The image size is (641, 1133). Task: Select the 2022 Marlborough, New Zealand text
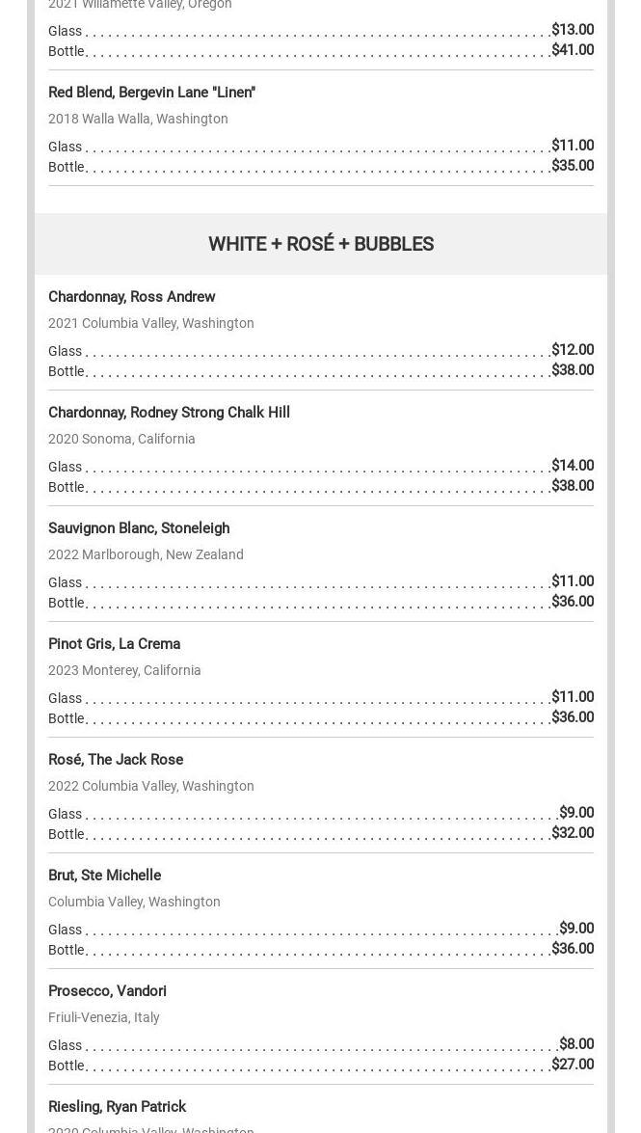pyautogui.click(x=146, y=554)
